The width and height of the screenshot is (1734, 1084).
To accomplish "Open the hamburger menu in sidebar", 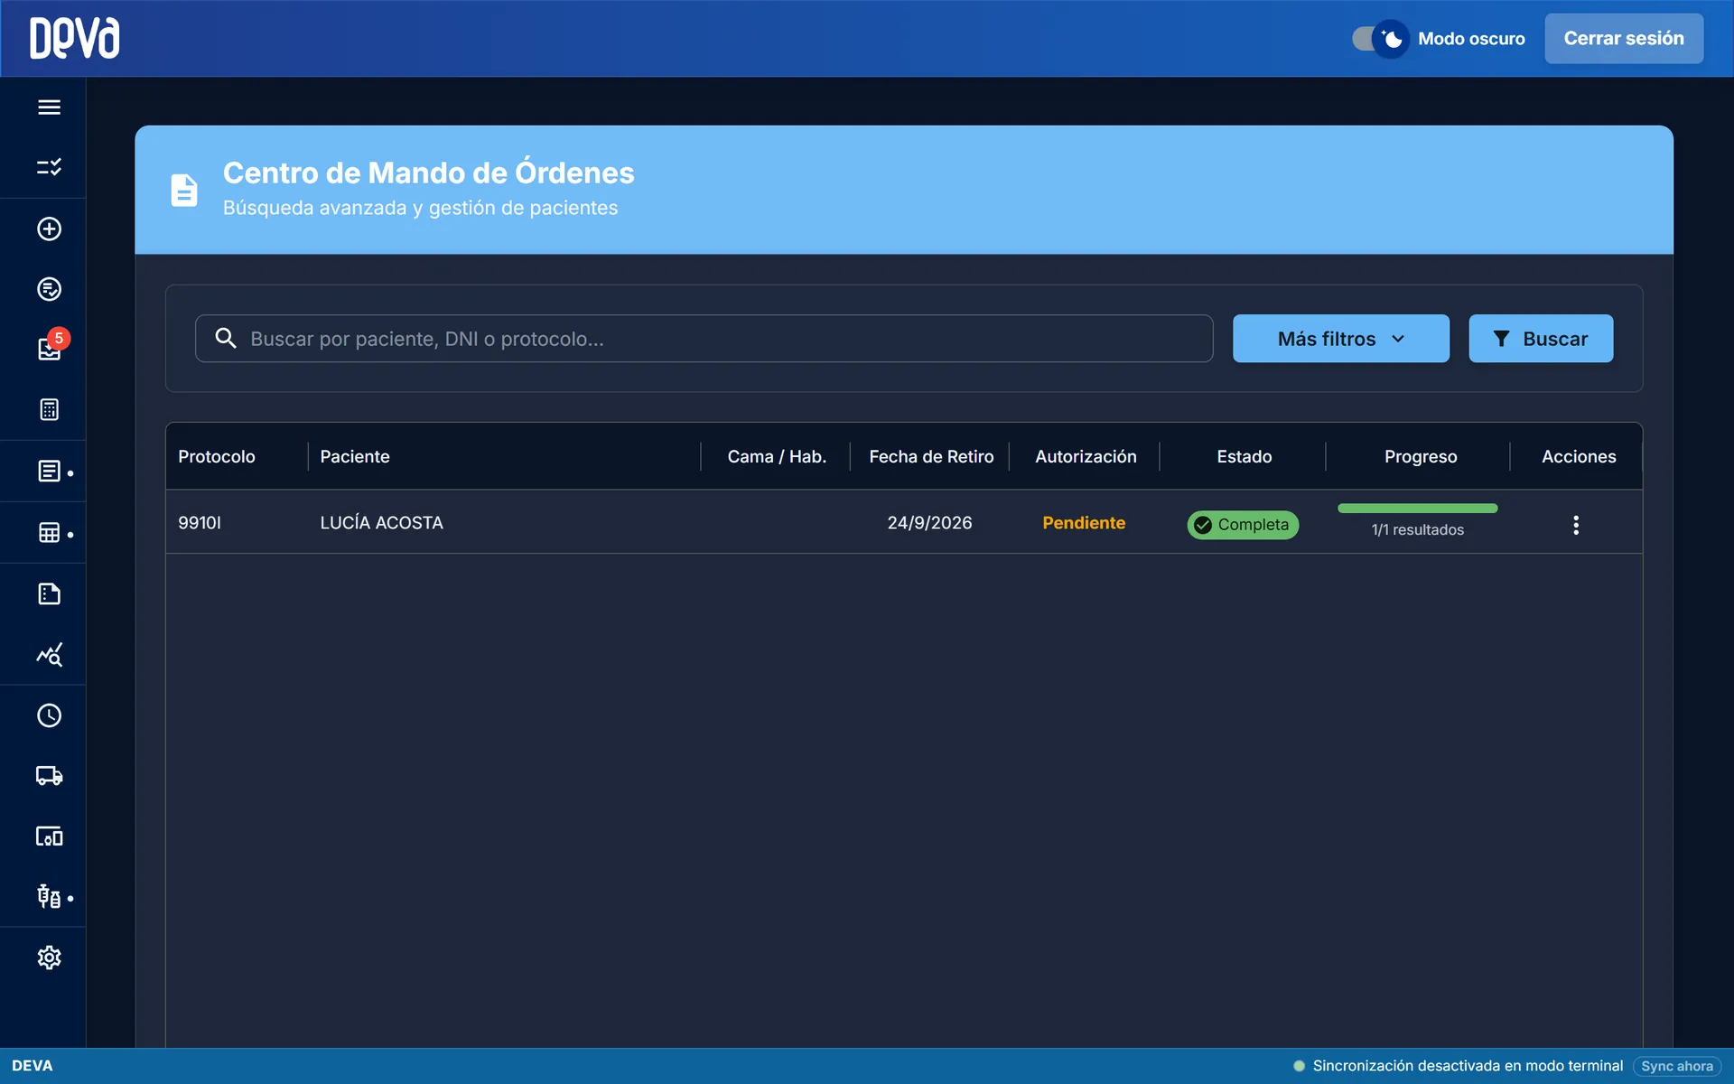I will click(49, 107).
